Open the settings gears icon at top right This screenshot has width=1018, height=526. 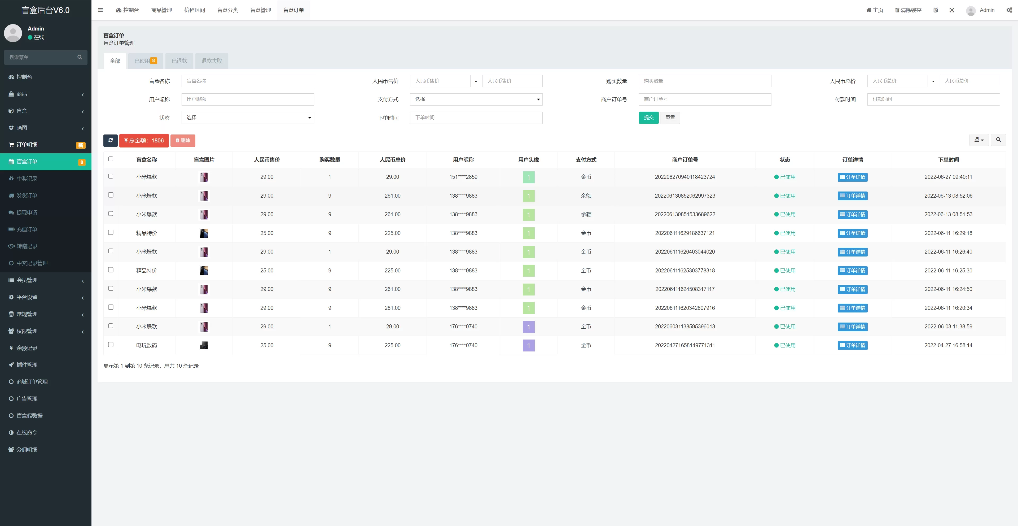[x=1009, y=10]
